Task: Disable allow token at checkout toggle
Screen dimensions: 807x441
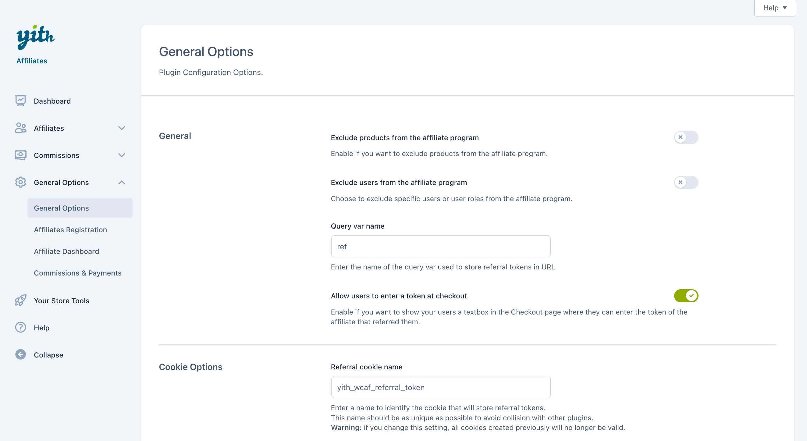Action: [x=686, y=296]
